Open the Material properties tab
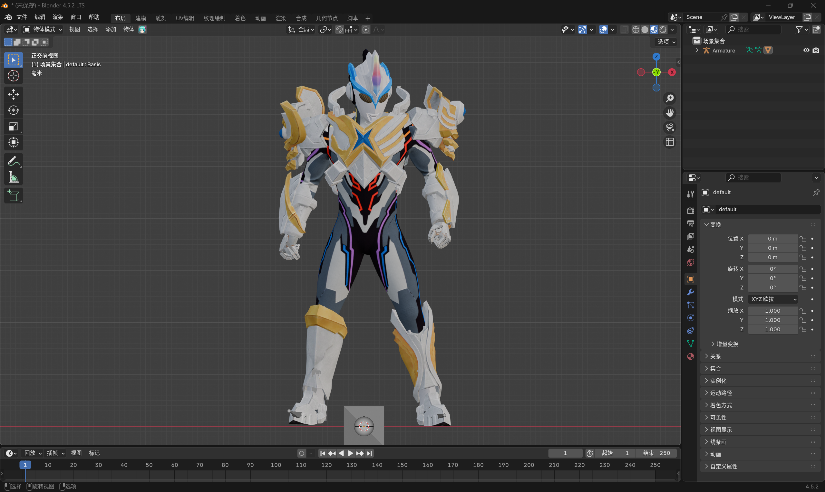The width and height of the screenshot is (825, 492). pyautogui.click(x=690, y=356)
